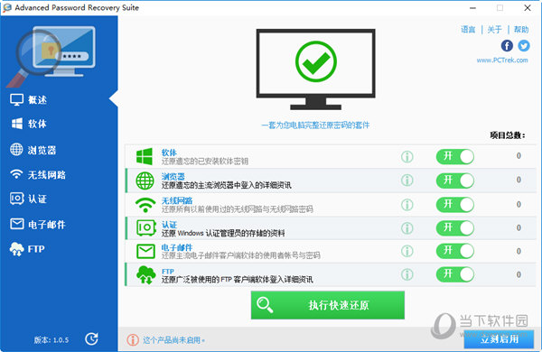
Task: Open the 帮助 help link
Action: (521, 30)
